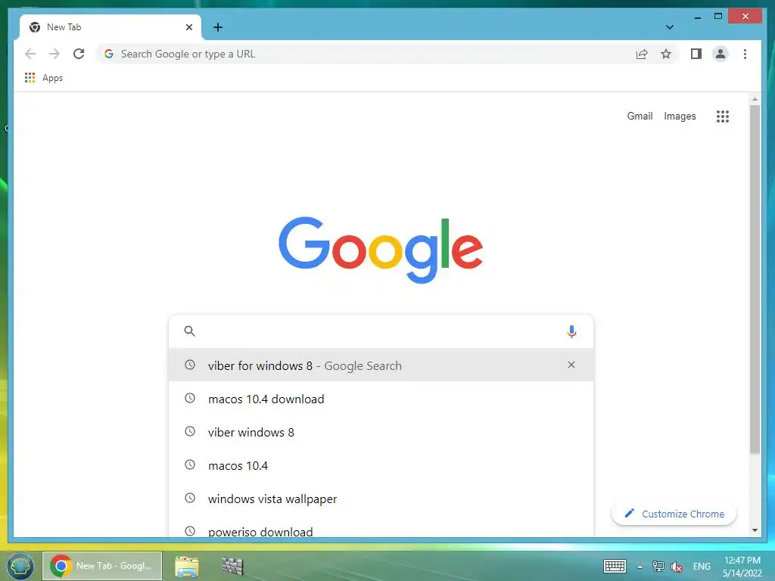Image resolution: width=775 pixels, height=581 pixels.
Task: Open the tab search dropdown chevron
Action: pos(670,27)
